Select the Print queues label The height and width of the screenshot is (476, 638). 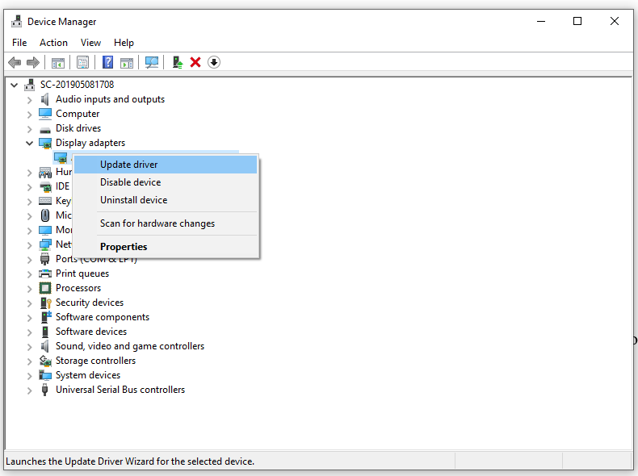tap(82, 273)
